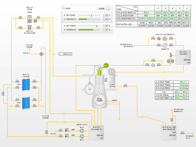Select the NO.2 M/E L.O cooler

pyautogui.click(x=26, y=85)
